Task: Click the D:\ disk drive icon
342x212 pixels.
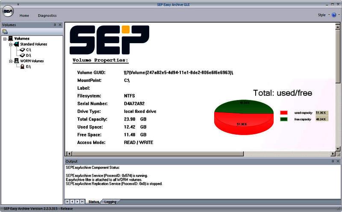Action: (x=22, y=56)
